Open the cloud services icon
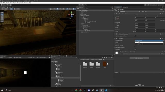This screenshot has width=165, height=92. tap(7, 5)
